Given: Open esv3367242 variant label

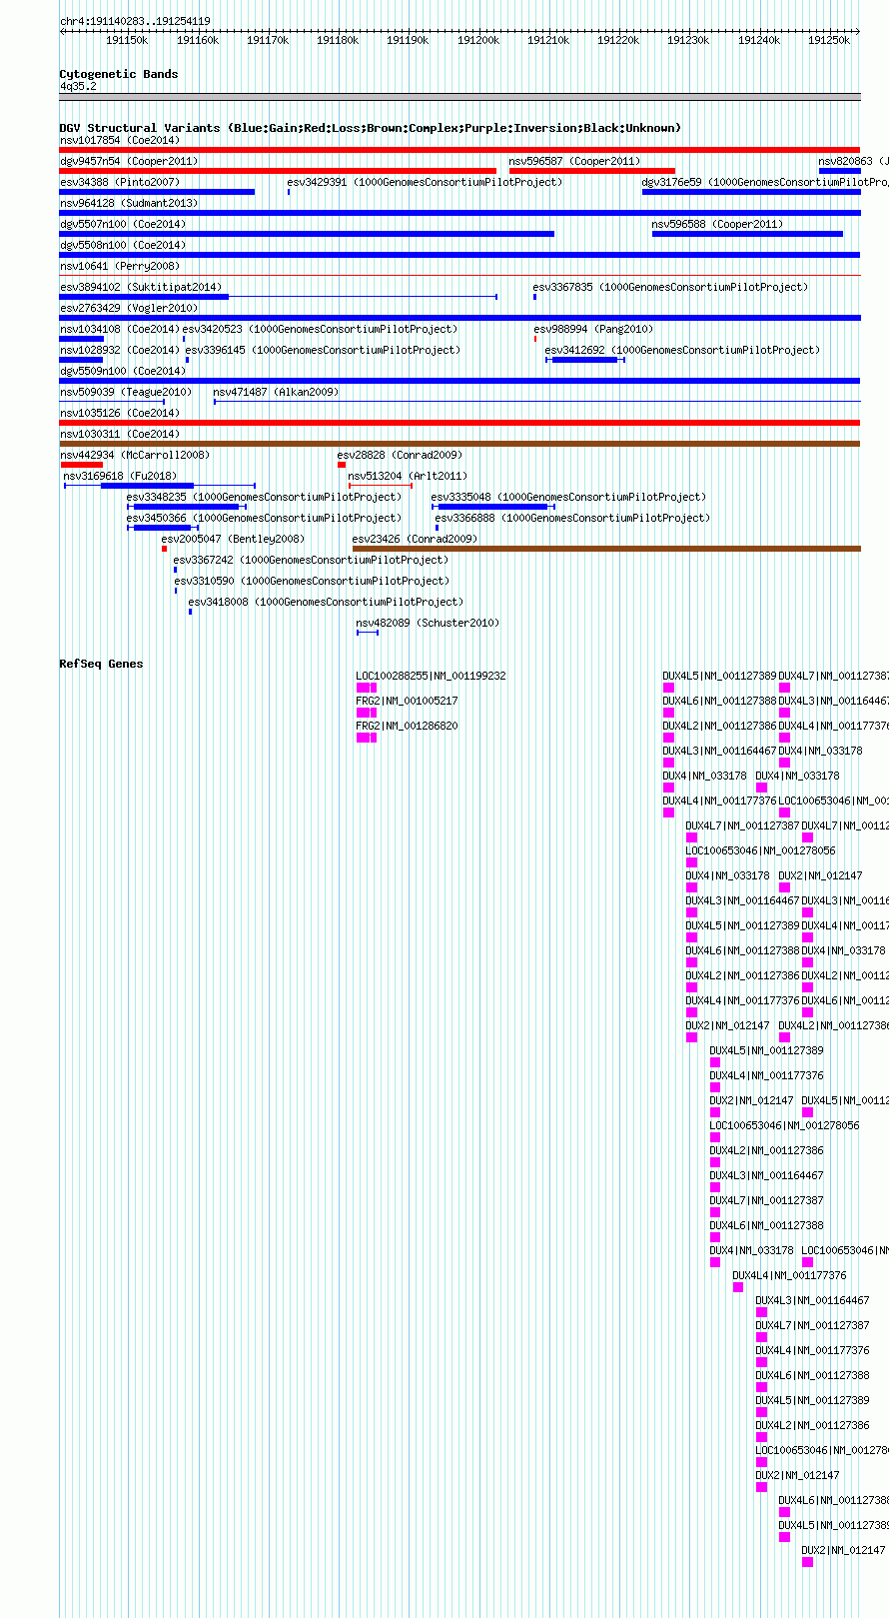Looking at the screenshot, I should (x=311, y=560).
